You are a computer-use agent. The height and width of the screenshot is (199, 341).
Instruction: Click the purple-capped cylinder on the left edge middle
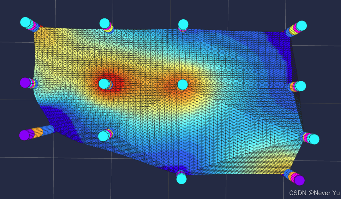pyautogui.click(x=29, y=83)
